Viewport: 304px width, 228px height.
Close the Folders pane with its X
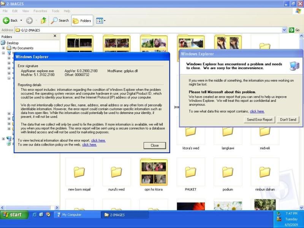tap(55, 36)
